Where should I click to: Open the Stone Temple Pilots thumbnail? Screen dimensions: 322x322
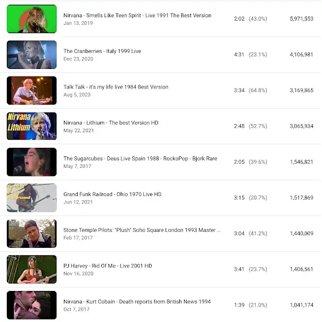32,233
